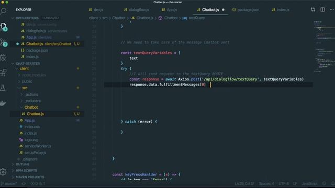Click the client breadcrumb segment
Screen dimensions: 335x188
[93, 18]
